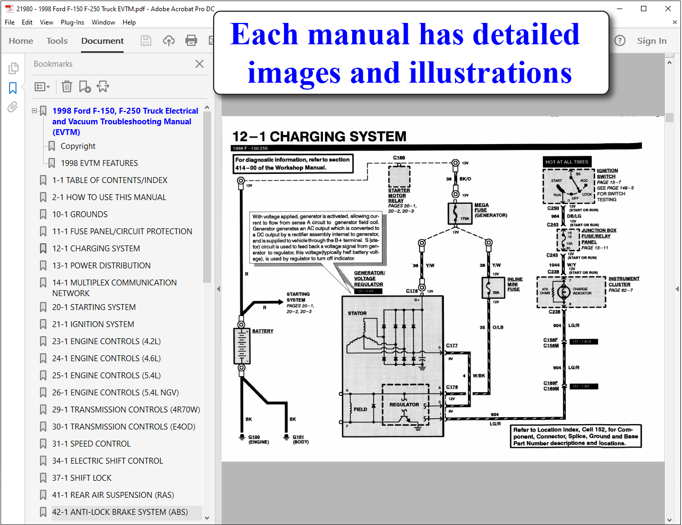Open the 25-1 ENGINE CONTROLS (5.4L) bookmark
Screen dimensions: 682x525
click(107, 376)
